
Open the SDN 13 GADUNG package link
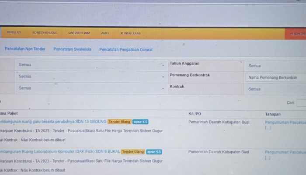tap(53, 122)
